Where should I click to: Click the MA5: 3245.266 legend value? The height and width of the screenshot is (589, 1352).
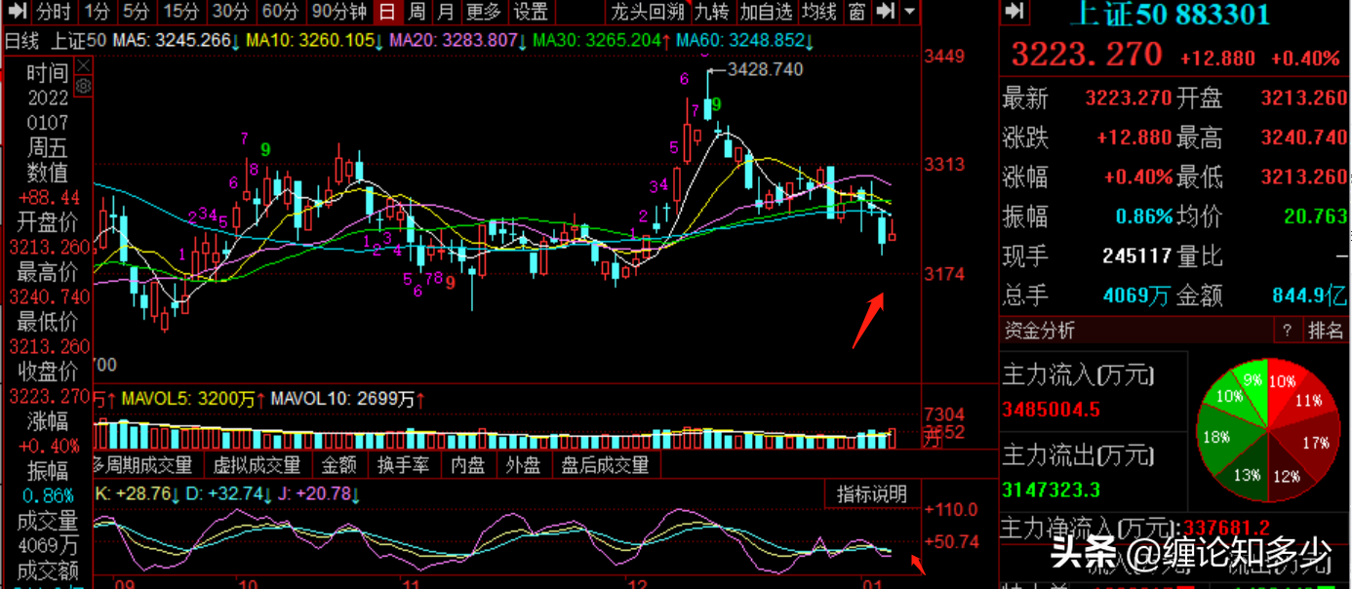coord(171,41)
